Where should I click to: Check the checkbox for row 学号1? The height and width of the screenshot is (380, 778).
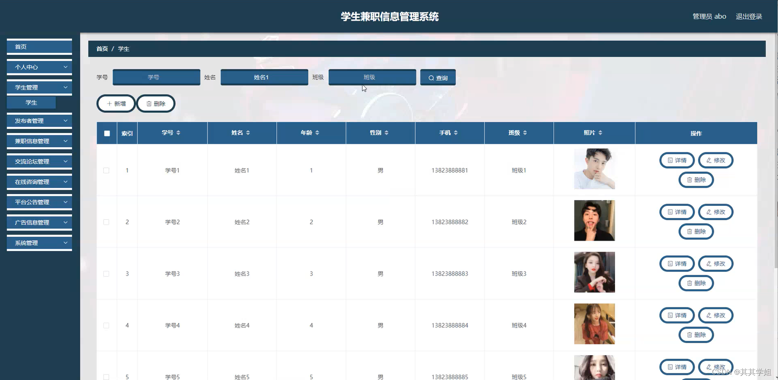[x=106, y=171]
